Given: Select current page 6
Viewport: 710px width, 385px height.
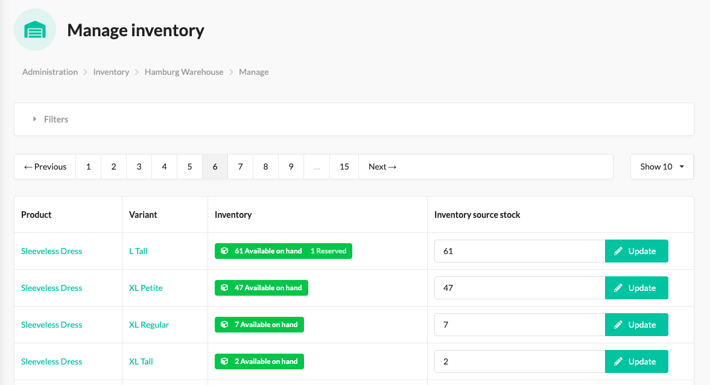Looking at the screenshot, I should pyautogui.click(x=215, y=167).
